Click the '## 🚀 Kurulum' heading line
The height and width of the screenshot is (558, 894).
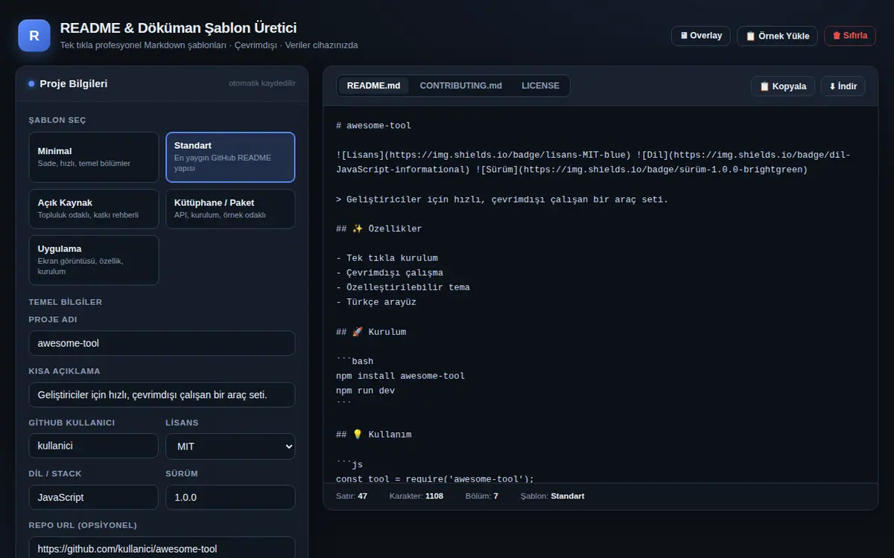[371, 332]
